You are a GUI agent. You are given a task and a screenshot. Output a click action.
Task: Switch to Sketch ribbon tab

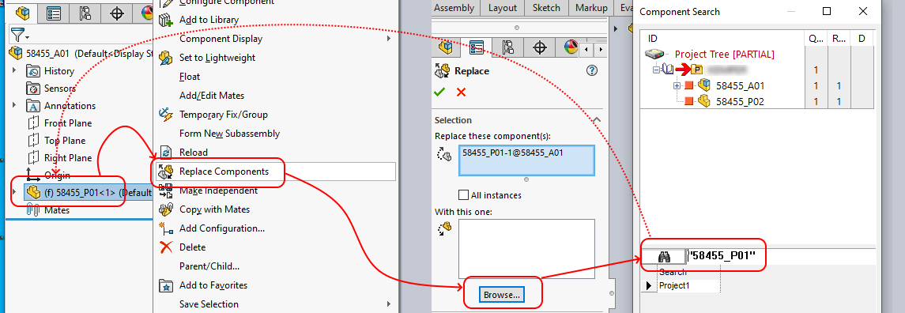pos(547,7)
